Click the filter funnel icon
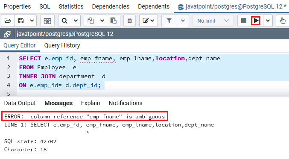 click(169, 21)
